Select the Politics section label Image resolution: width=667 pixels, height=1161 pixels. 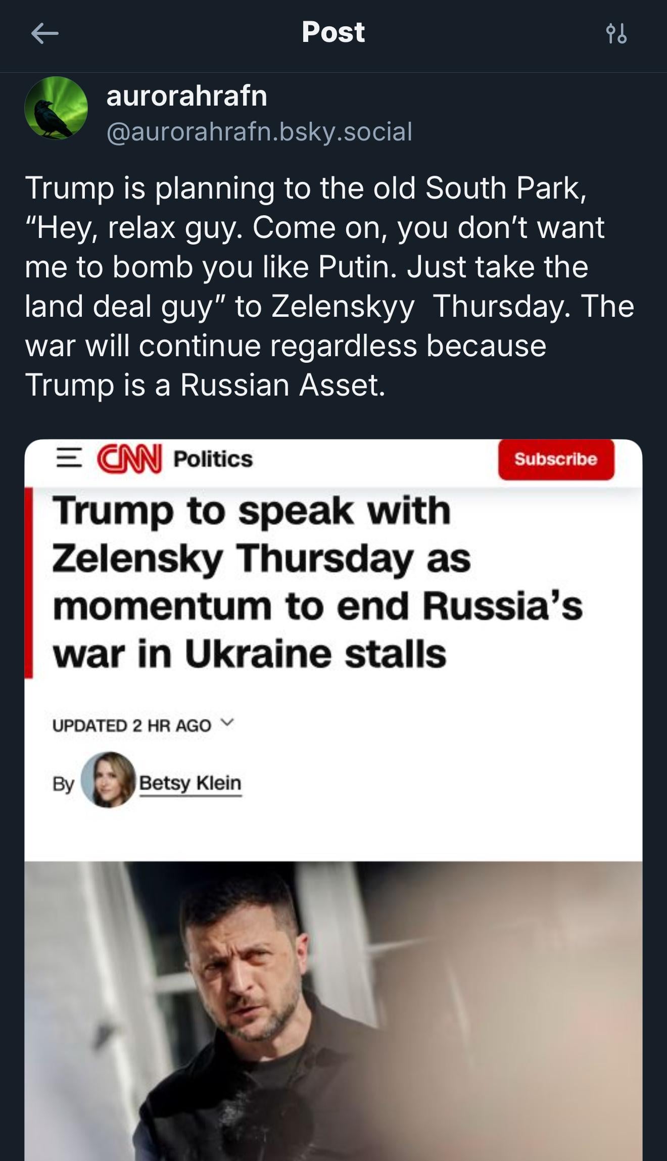(x=213, y=459)
